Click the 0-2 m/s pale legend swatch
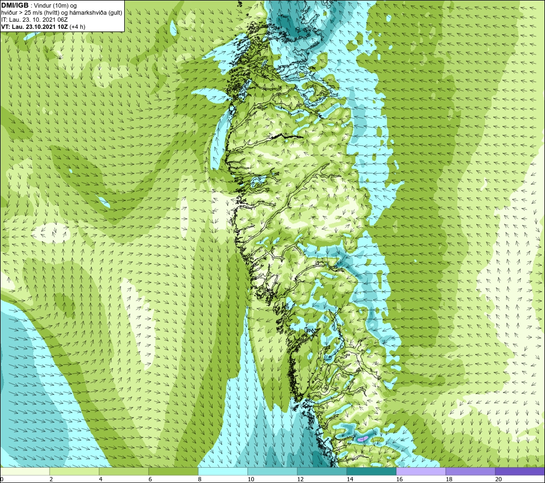 click(x=25, y=471)
